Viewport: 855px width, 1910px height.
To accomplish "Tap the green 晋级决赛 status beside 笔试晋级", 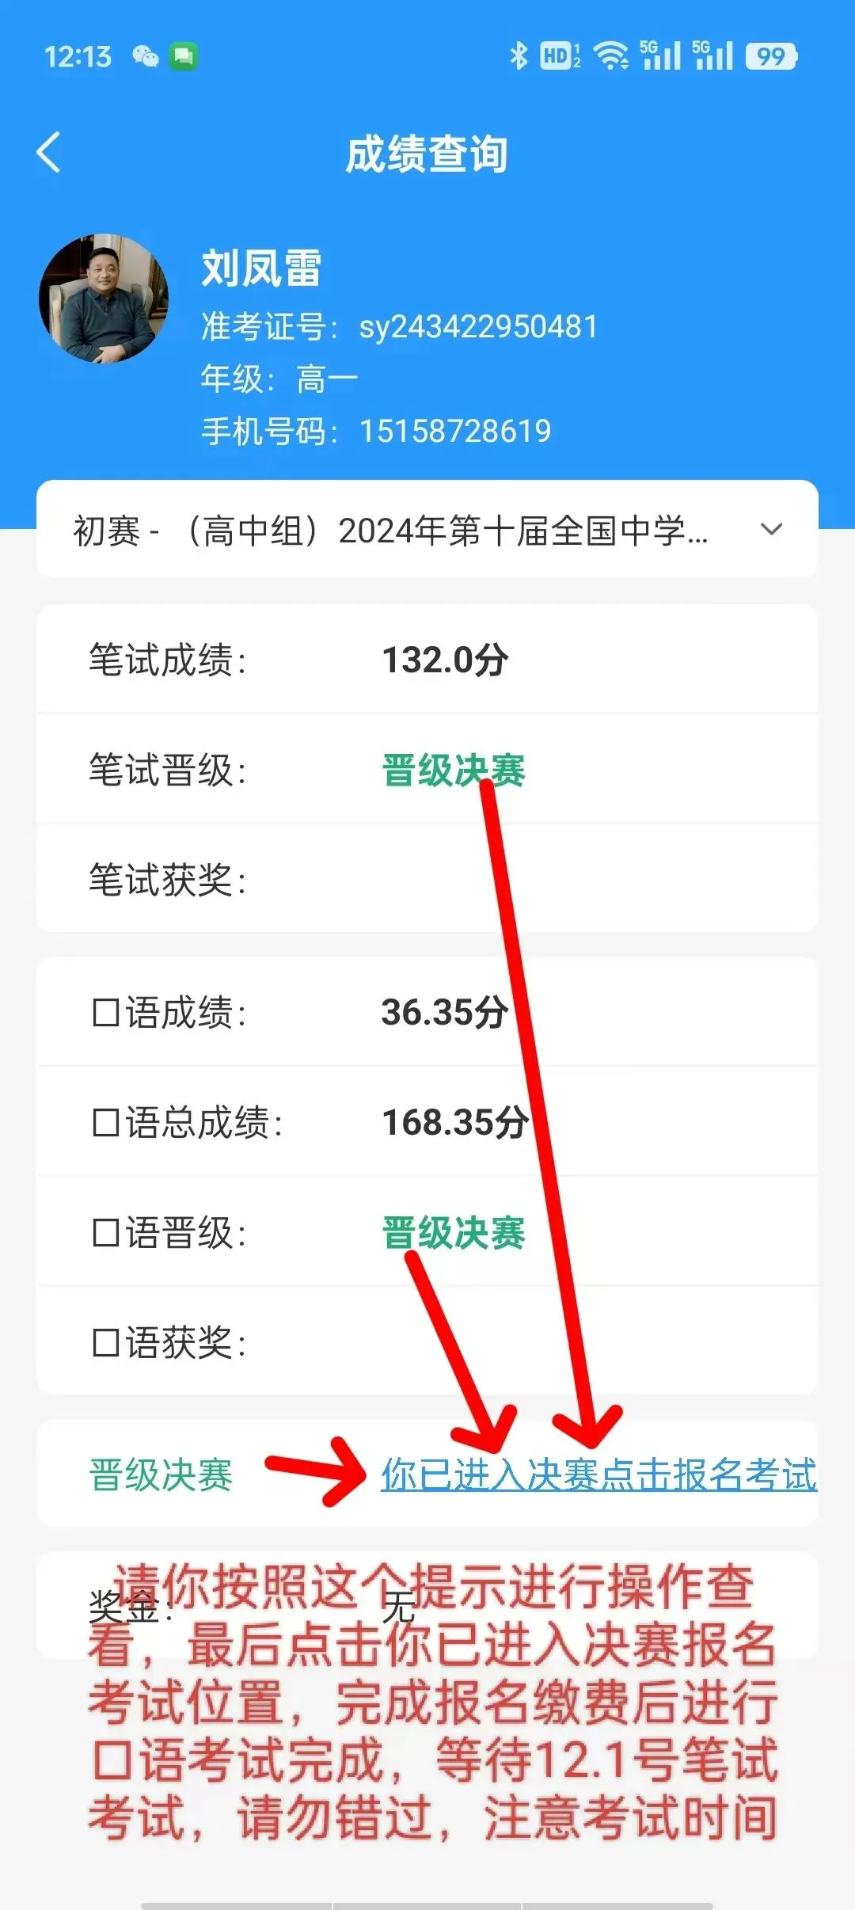I will pyautogui.click(x=454, y=770).
